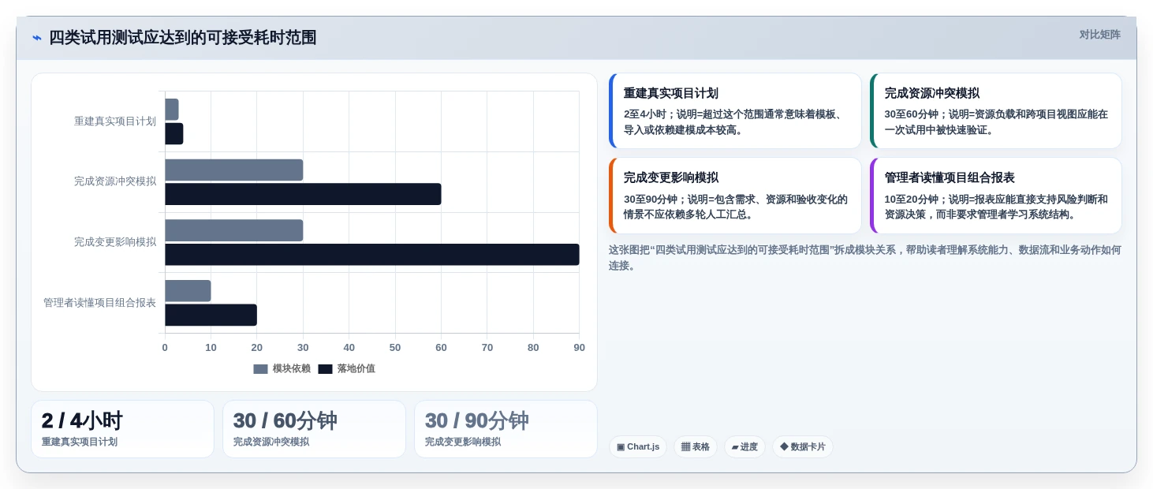The height and width of the screenshot is (489, 1153).
Task: Click the x-axis value 50
Action: click(x=395, y=348)
